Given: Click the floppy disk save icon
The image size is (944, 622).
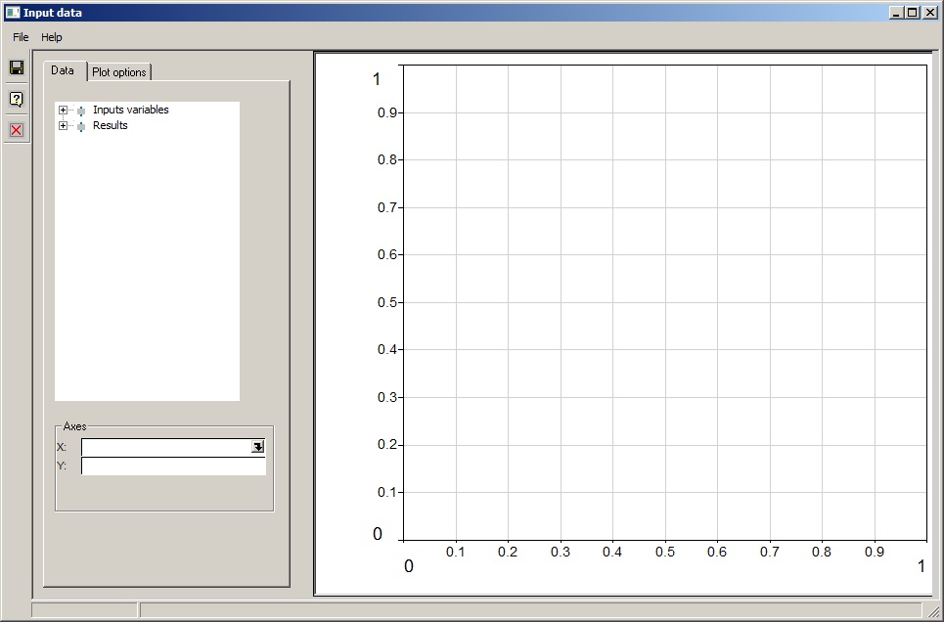Looking at the screenshot, I should 16,67.
